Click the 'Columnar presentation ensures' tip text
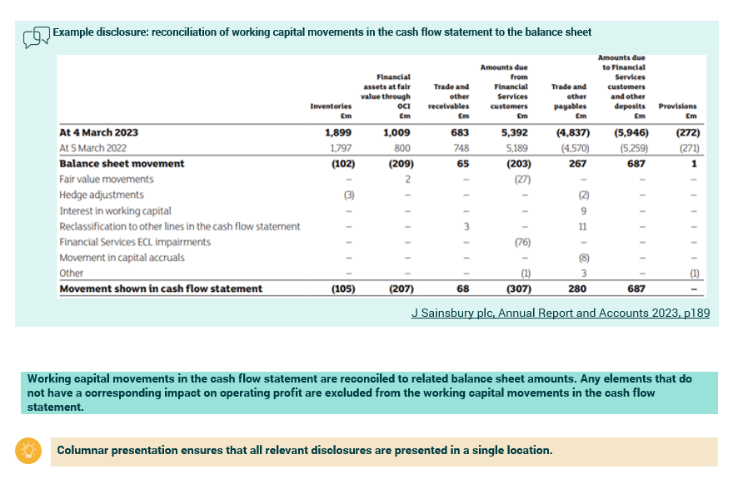 305,450
